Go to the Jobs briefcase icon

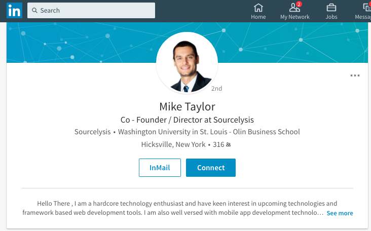(331, 8)
